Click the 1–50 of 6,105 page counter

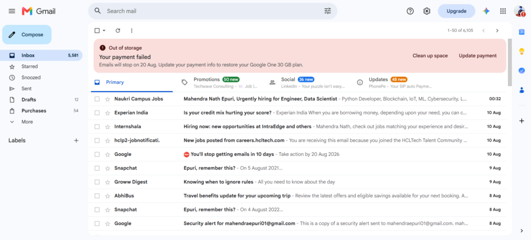point(460,31)
